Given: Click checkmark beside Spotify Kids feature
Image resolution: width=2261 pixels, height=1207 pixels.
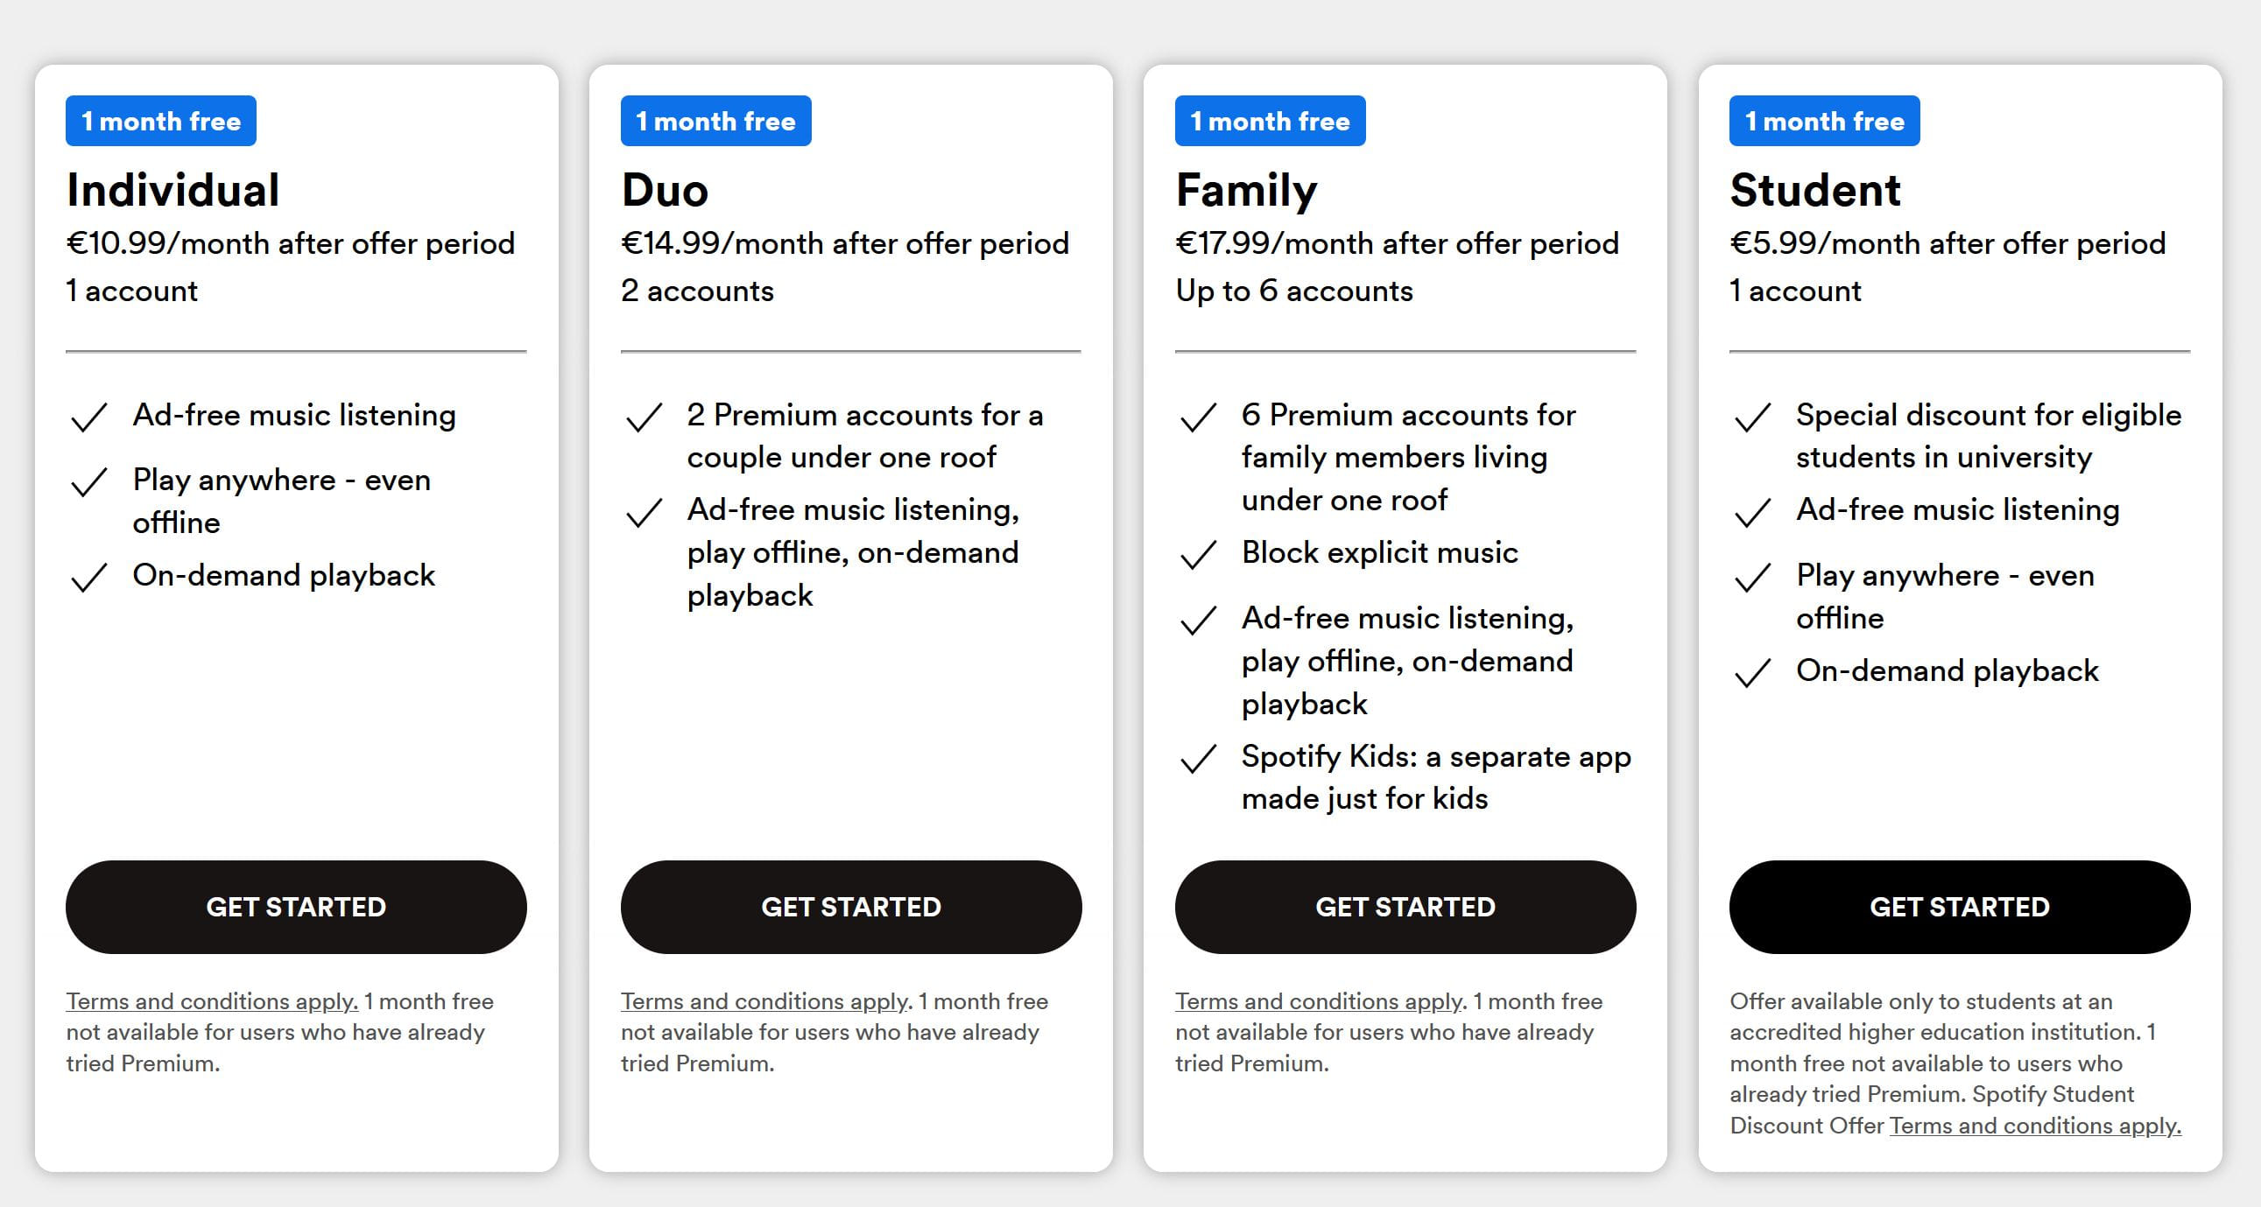Looking at the screenshot, I should 1198,758.
